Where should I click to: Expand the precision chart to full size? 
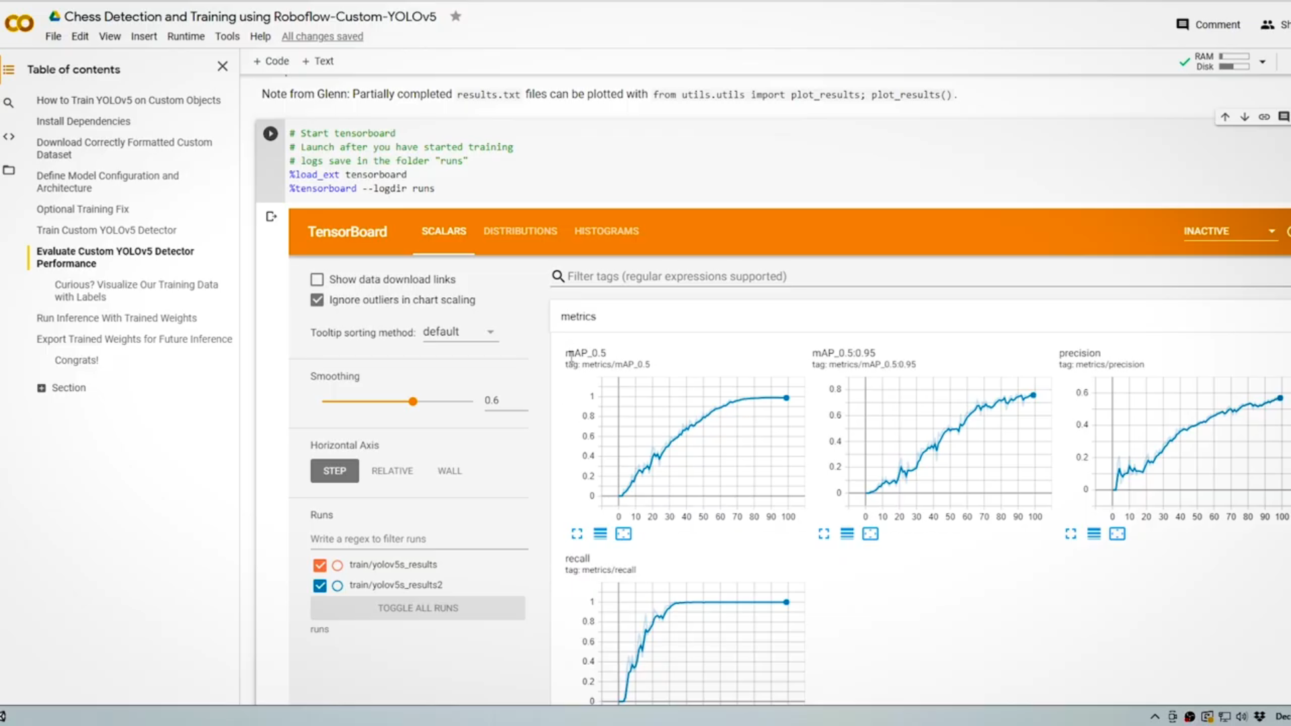click(x=1070, y=534)
